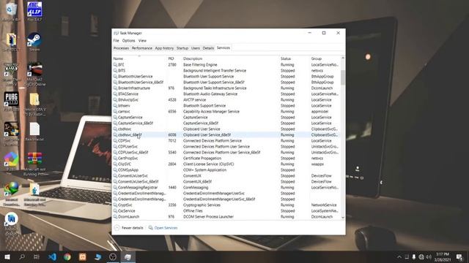Click the service icon beside CryptSvc

[115, 205]
